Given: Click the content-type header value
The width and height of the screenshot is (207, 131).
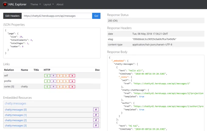Looking at the screenshot, I should (152, 45).
